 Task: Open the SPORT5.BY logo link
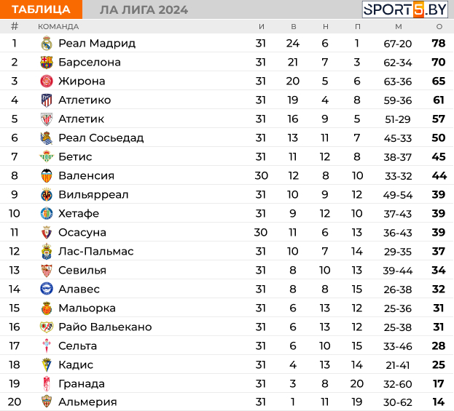[x=405, y=9]
